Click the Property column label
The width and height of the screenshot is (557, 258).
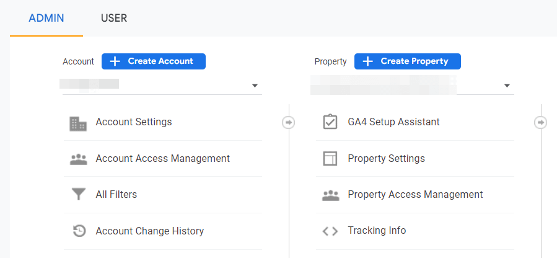330,61
